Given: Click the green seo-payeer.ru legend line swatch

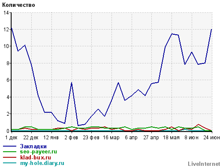Looking at the screenshot, I should click(x=9, y=152).
